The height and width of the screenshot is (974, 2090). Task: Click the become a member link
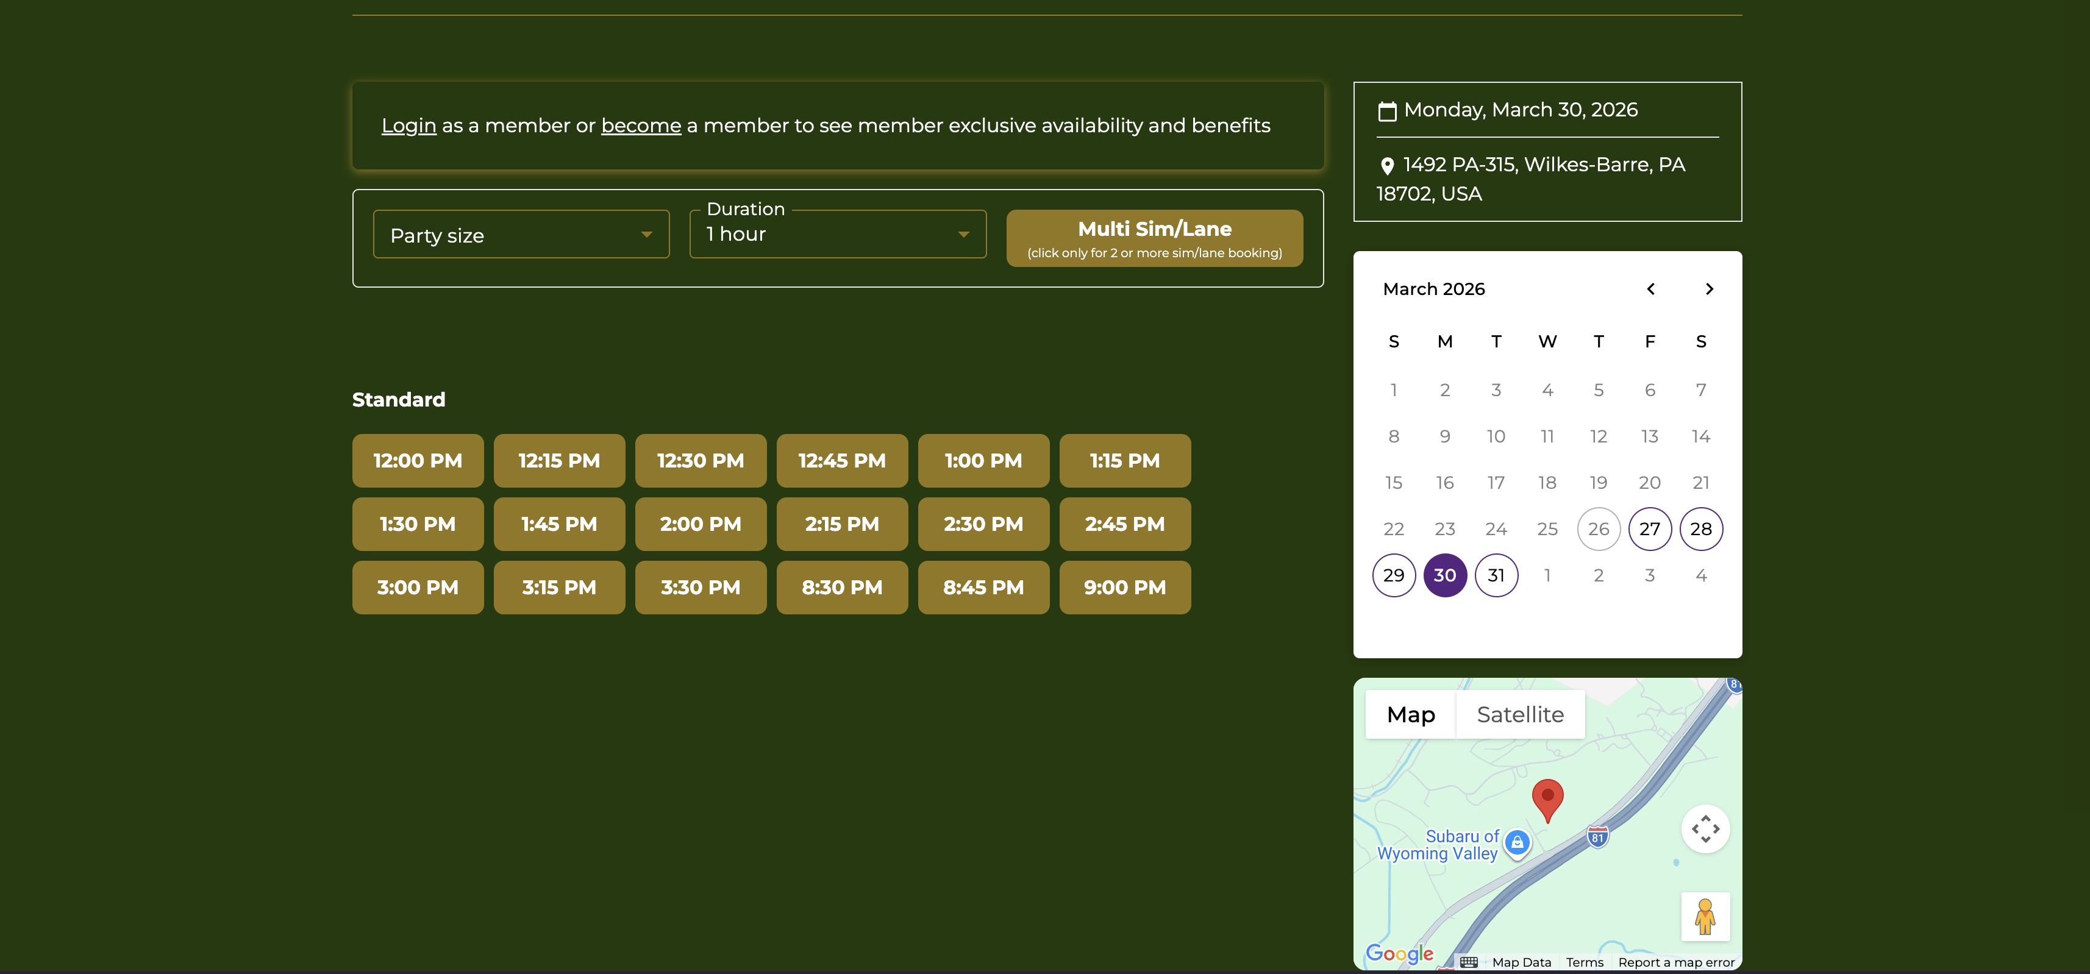[640, 125]
